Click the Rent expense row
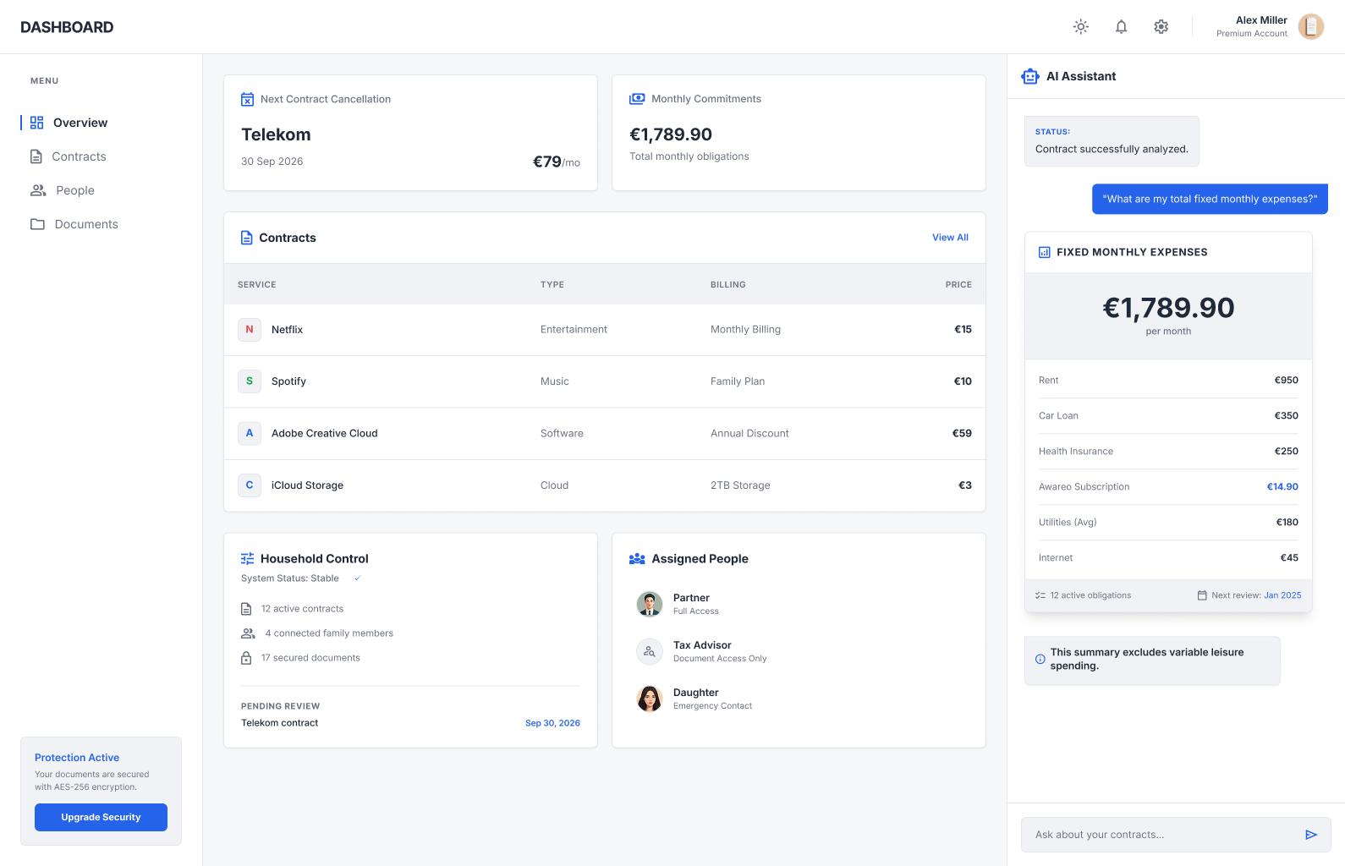Screen dimensions: 1345x866 [x=1168, y=381]
